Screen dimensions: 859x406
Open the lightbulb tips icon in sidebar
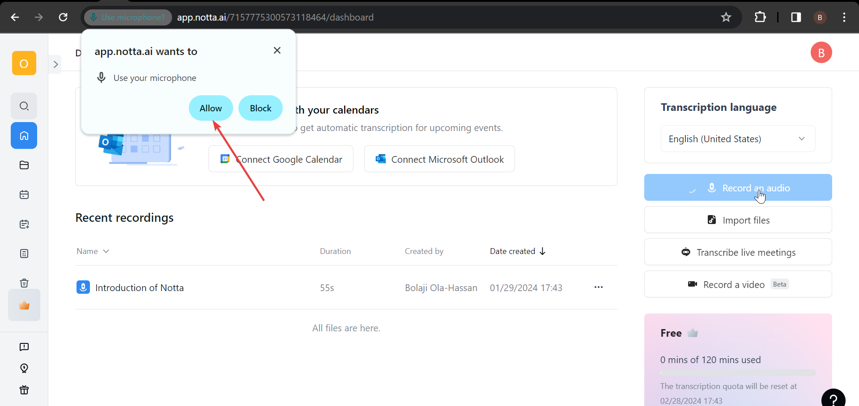24,368
